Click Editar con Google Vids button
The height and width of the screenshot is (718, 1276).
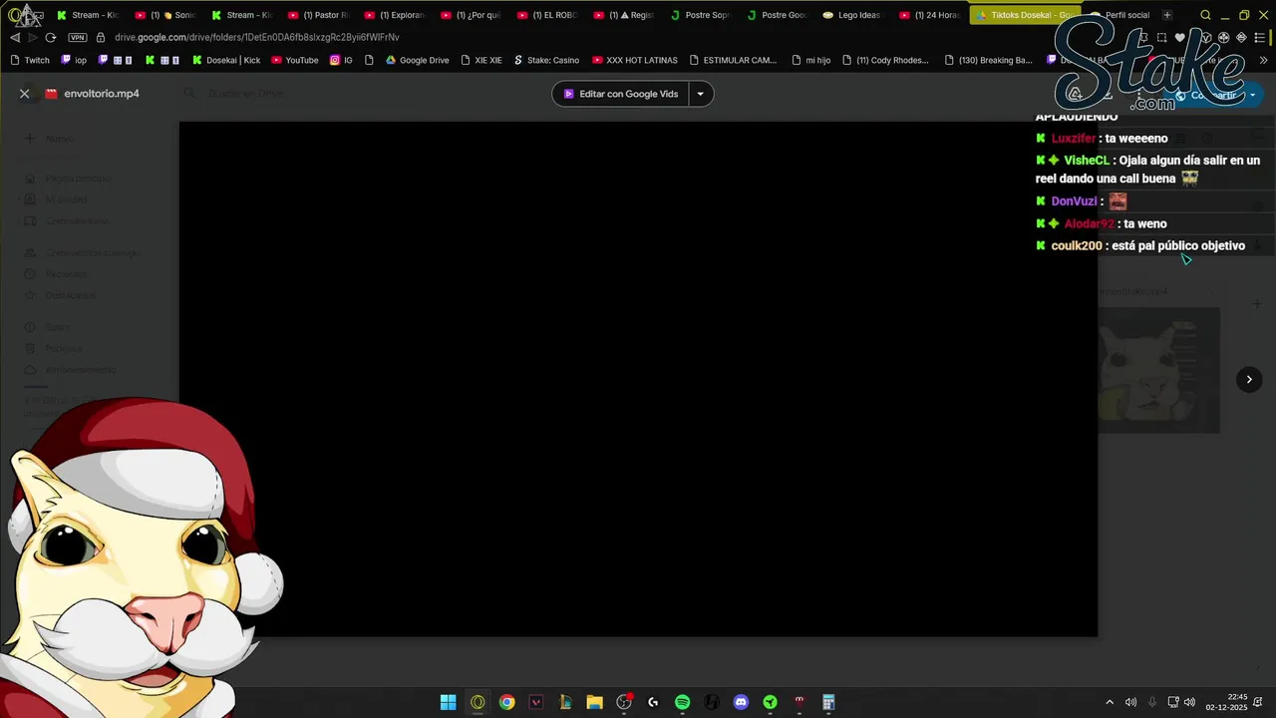(619, 94)
